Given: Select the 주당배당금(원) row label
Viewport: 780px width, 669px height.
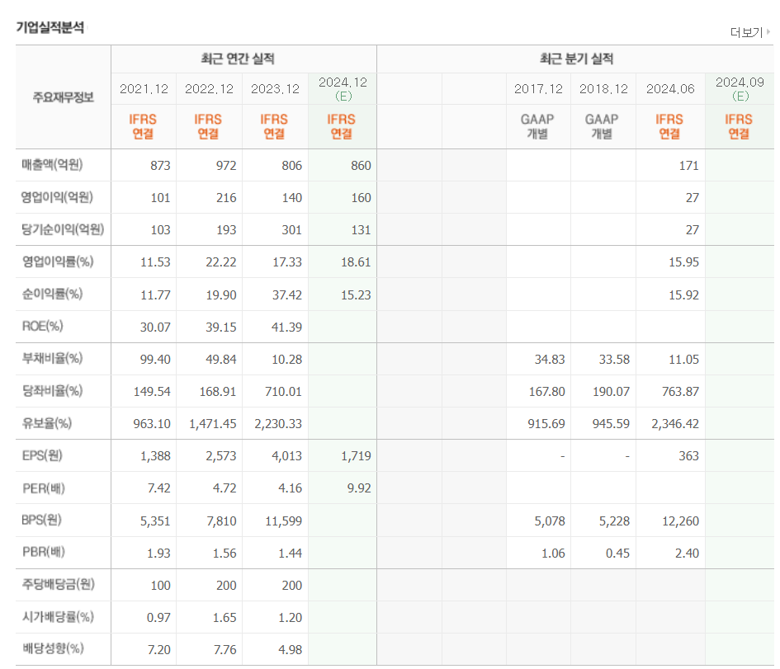Looking at the screenshot, I should pyautogui.click(x=59, y=585).
